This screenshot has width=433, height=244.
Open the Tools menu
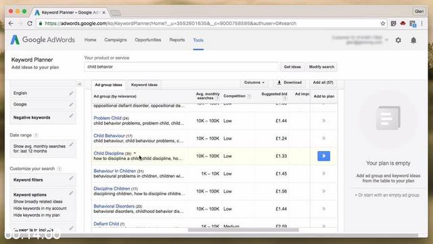click(x=198, y=40)
